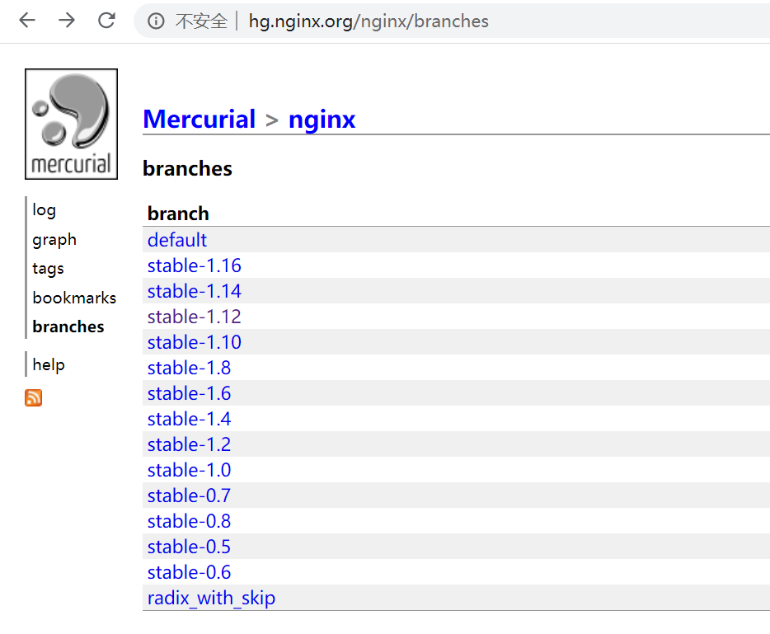This screenshot has width=770, height=634.
Task: Click the Mercurial breadcrumb link
Action: point(200,119)
